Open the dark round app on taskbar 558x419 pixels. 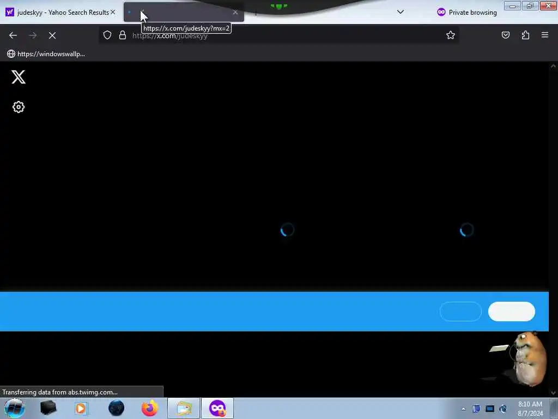click(x=117, y=408)
